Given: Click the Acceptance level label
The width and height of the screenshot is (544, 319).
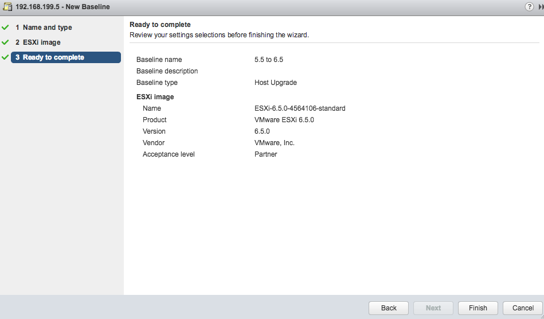Looking at the screenshot, I should (x=169, y=154).
